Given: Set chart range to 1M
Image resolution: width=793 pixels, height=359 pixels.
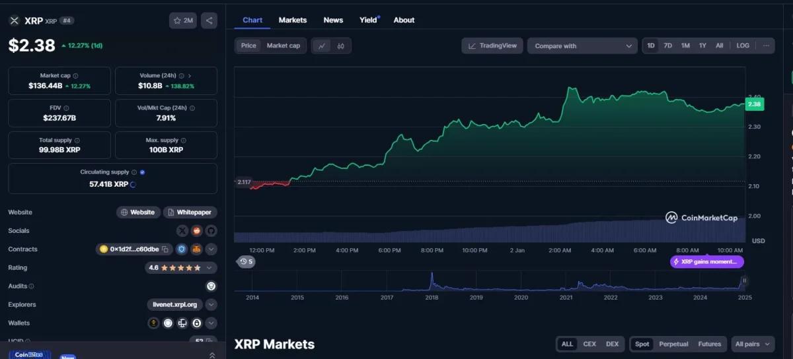Looking at the screenshot, I should (x=685, y=46).
